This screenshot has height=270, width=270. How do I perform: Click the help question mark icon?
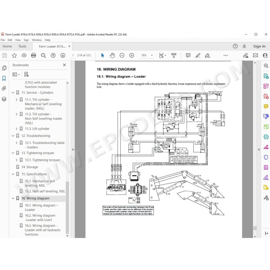pos(235,46)
